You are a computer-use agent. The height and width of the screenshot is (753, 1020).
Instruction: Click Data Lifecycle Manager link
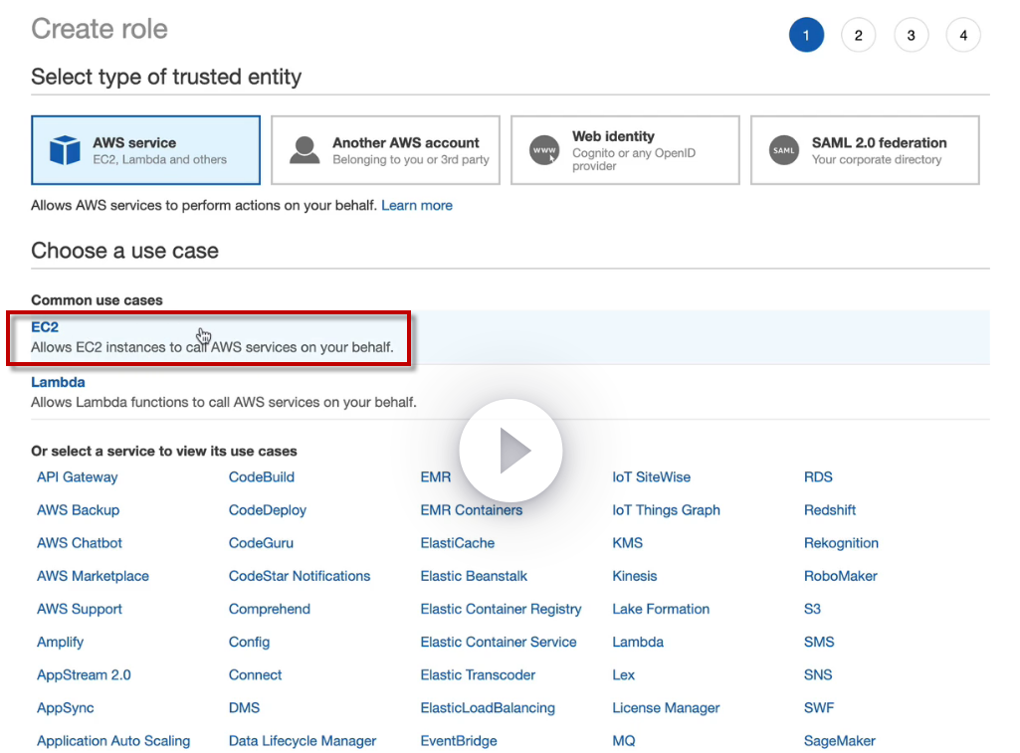(x=303, y=741)
